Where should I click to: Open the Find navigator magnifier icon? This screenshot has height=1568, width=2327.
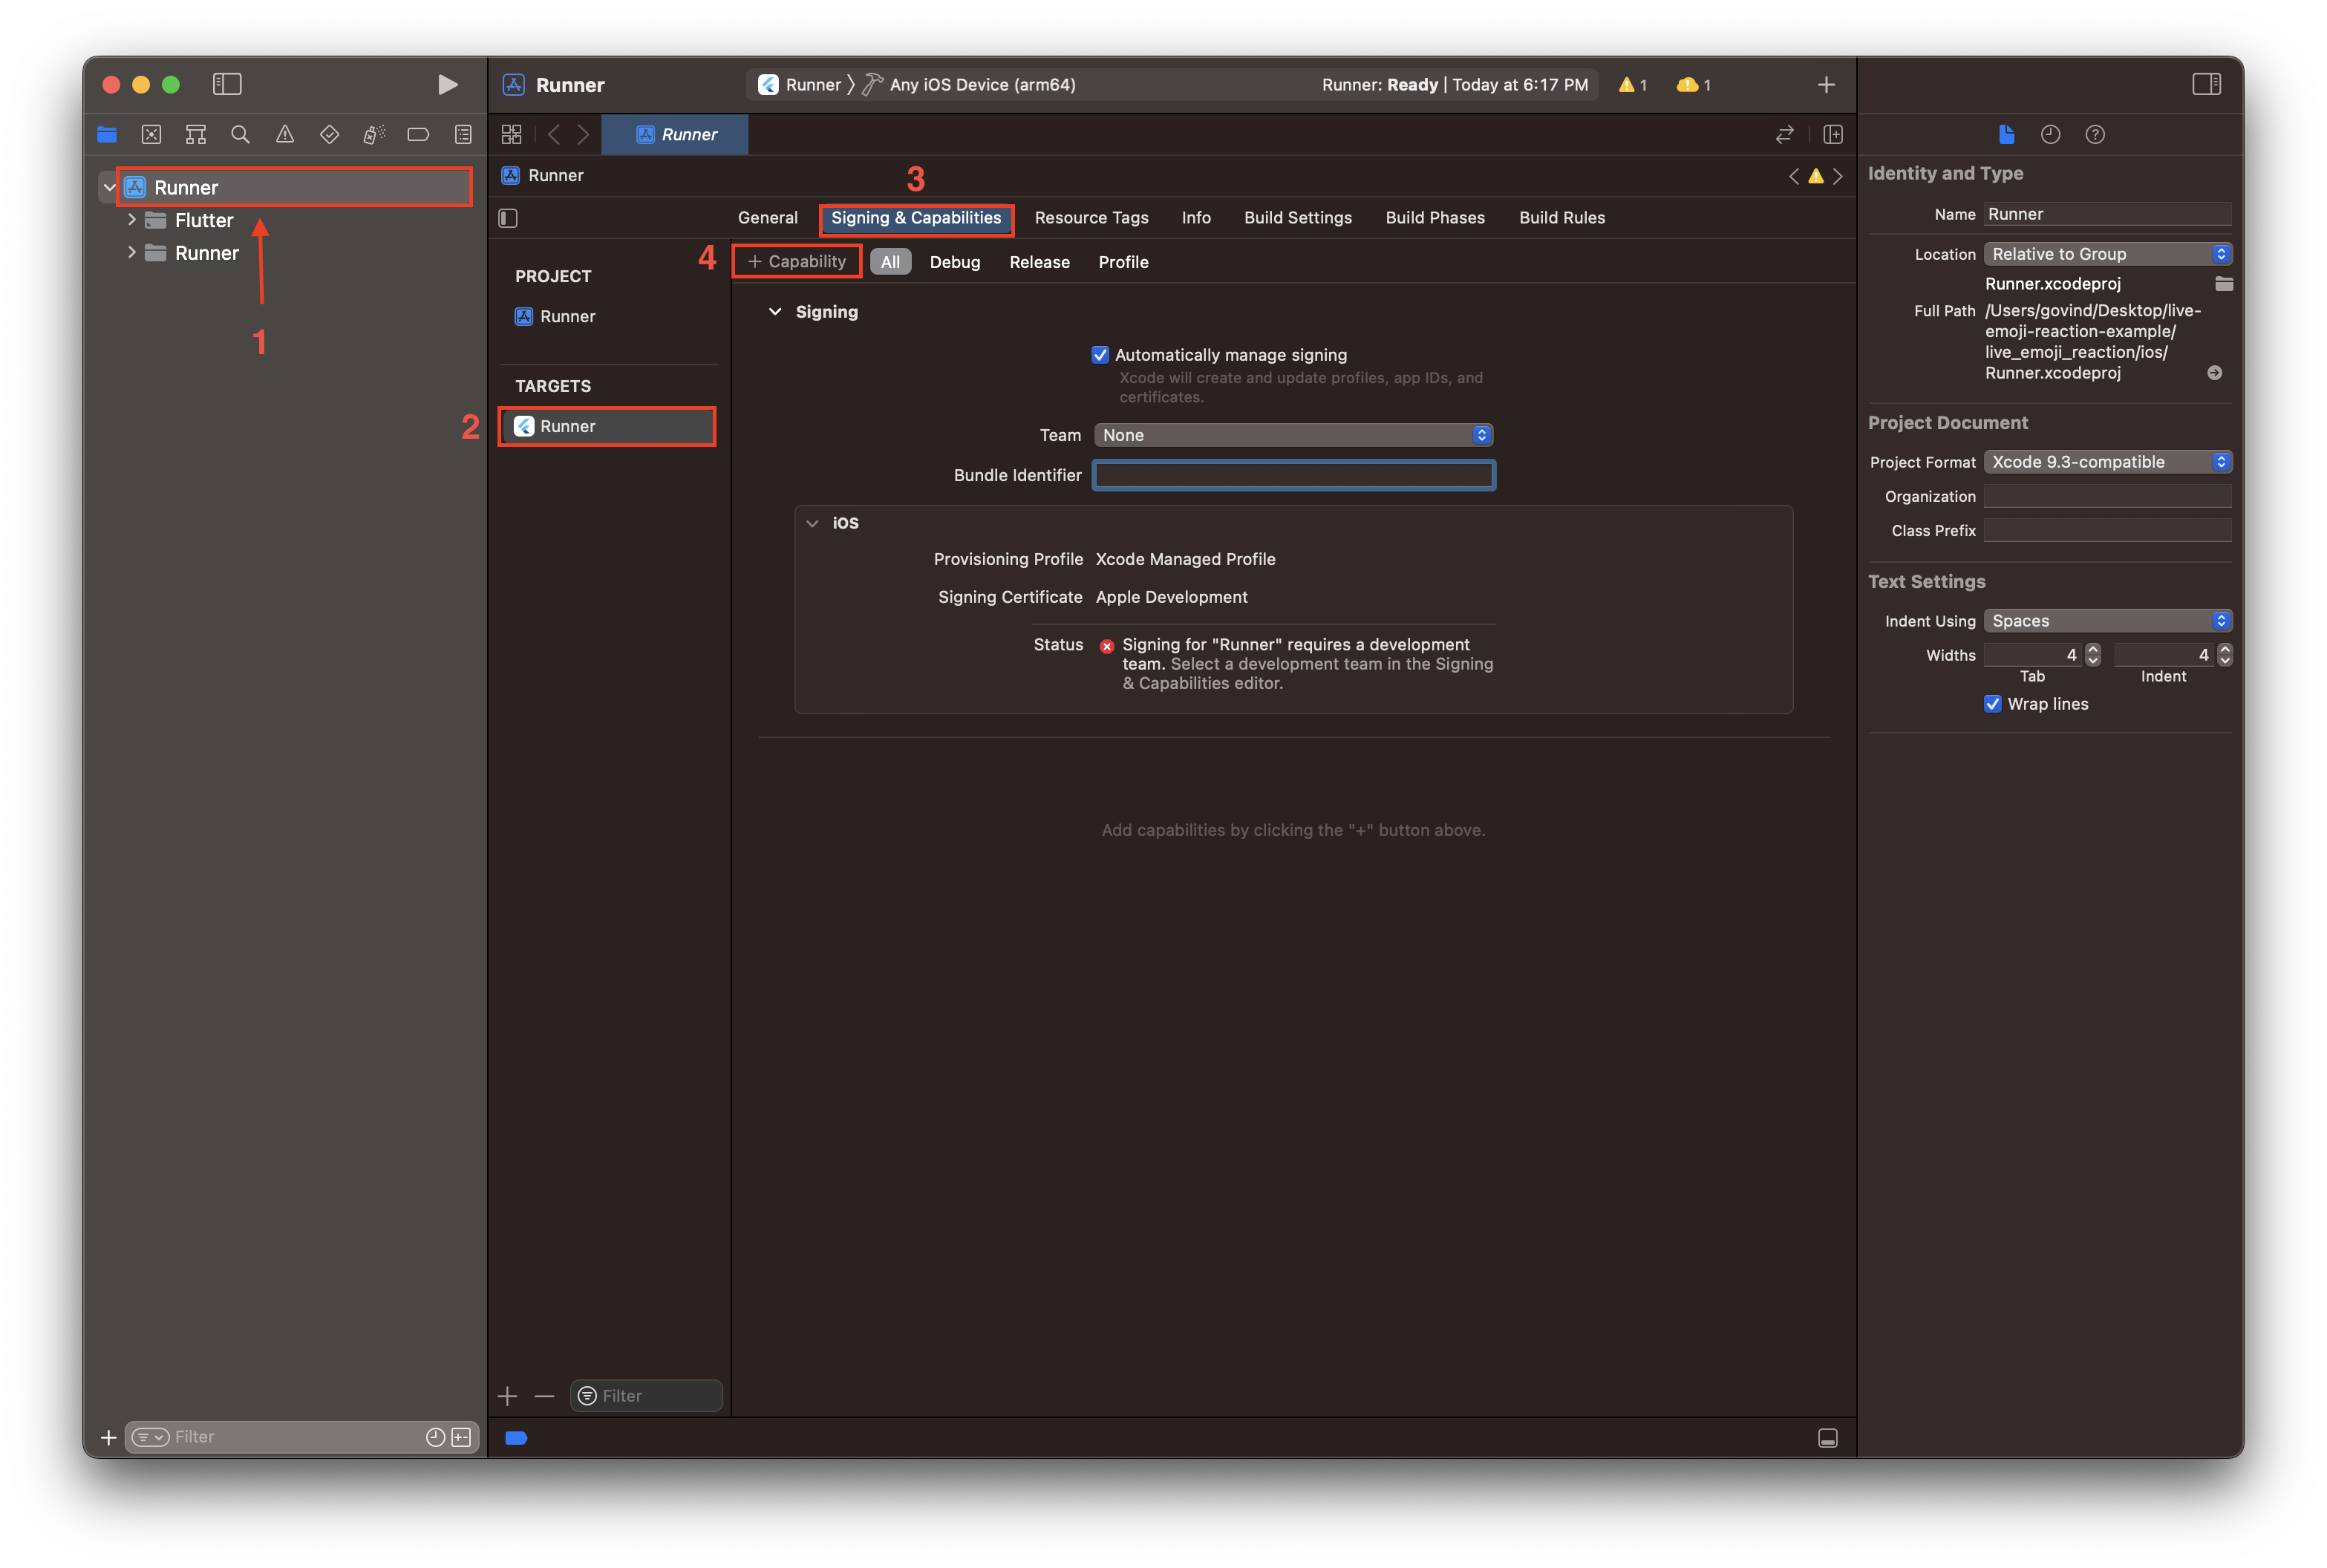point(240,133)
